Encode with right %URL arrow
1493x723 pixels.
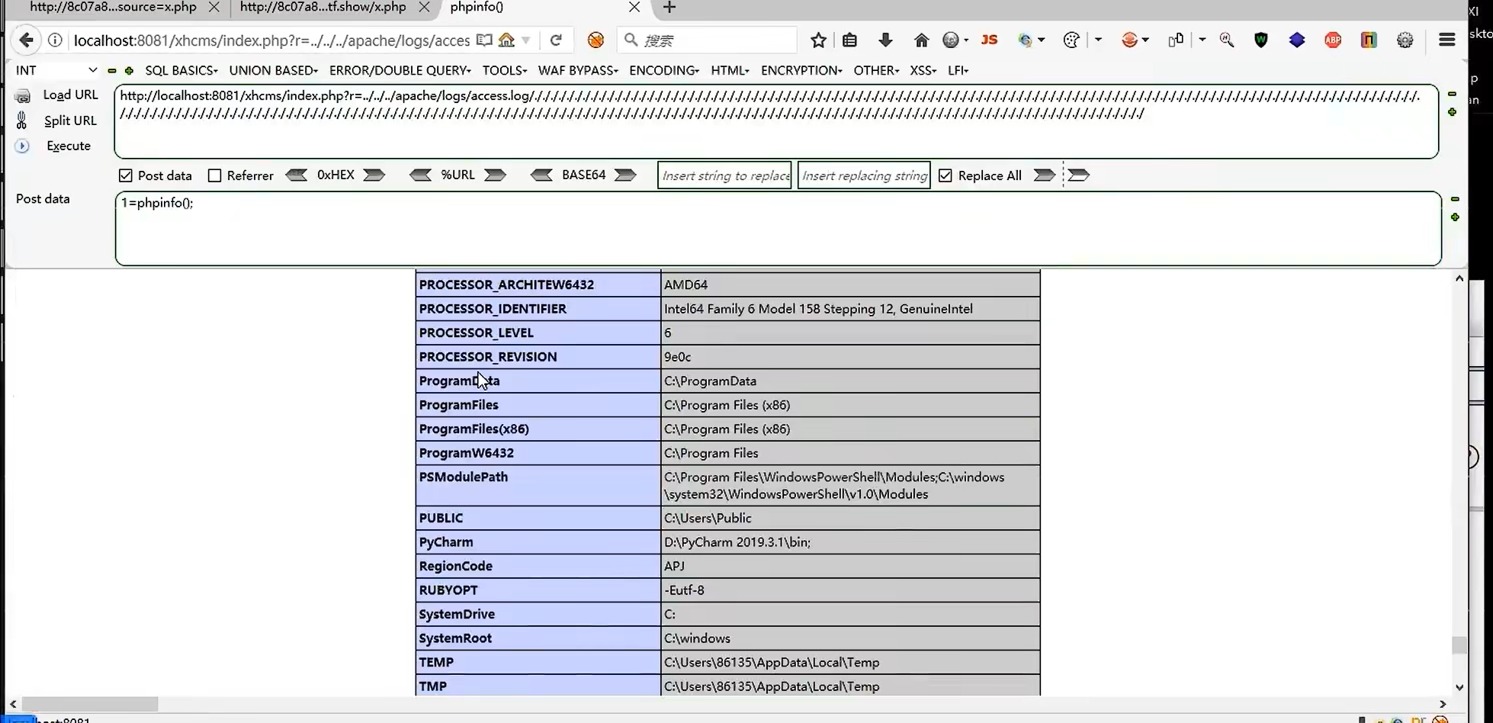click(x=495, y=175)
